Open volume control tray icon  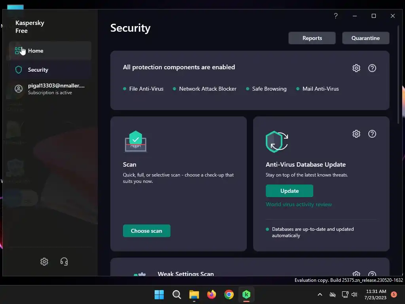(354, 294)
